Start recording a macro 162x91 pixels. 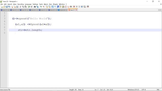coord(74,7)
